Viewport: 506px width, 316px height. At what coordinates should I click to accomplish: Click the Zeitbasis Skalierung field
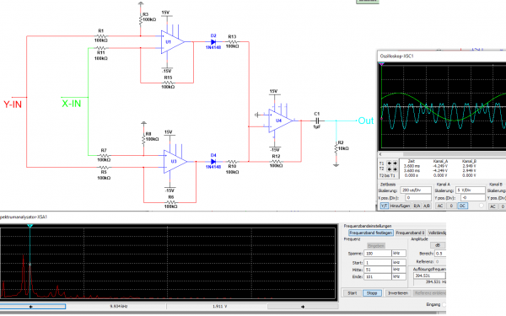tap(416, 190)
